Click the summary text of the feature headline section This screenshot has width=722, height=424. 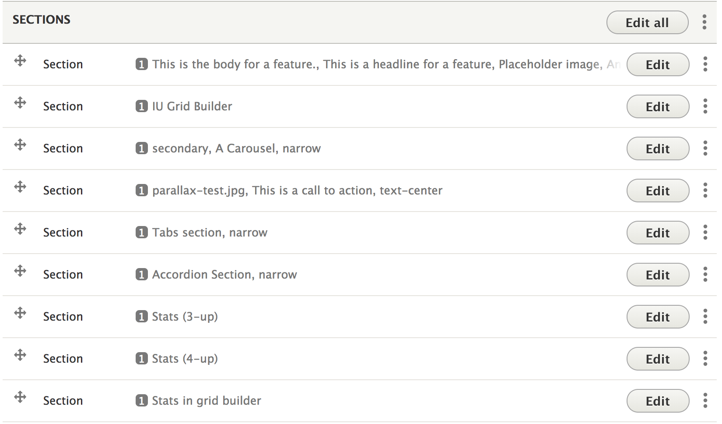coord(386,64)
